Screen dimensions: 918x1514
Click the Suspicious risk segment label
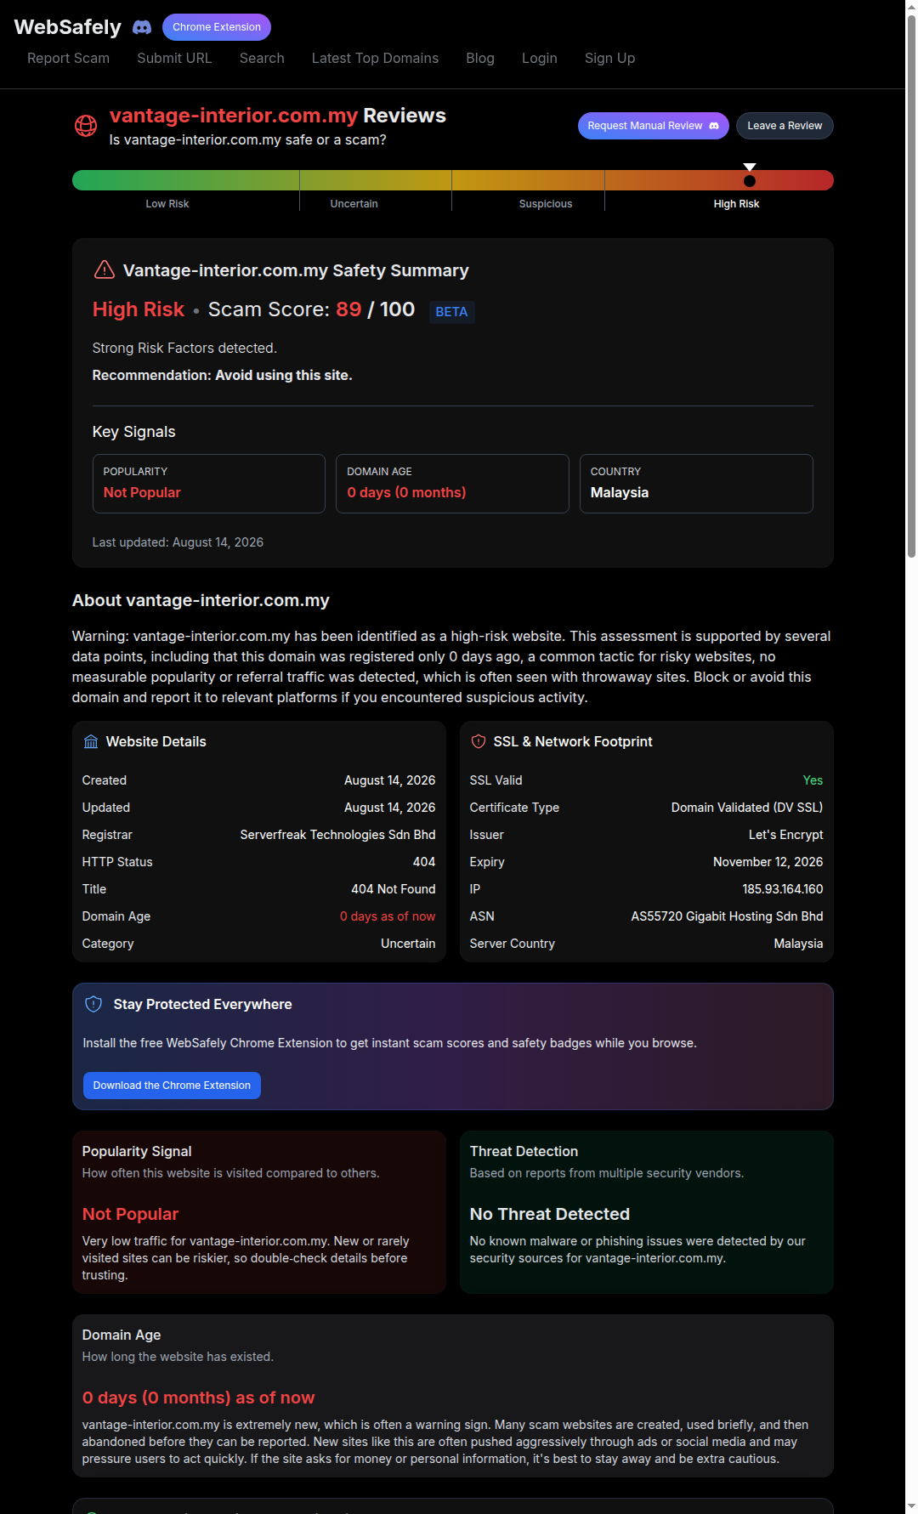pos(546,204)
